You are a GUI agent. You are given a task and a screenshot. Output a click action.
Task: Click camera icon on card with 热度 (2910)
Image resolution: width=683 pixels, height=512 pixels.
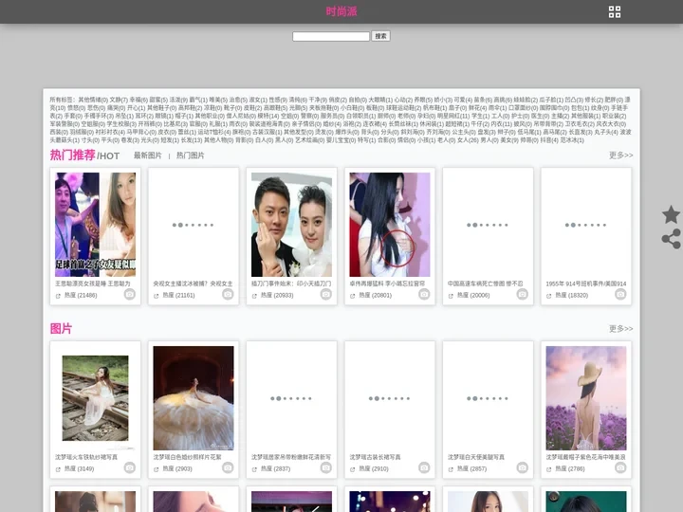(x=424, y=467)
